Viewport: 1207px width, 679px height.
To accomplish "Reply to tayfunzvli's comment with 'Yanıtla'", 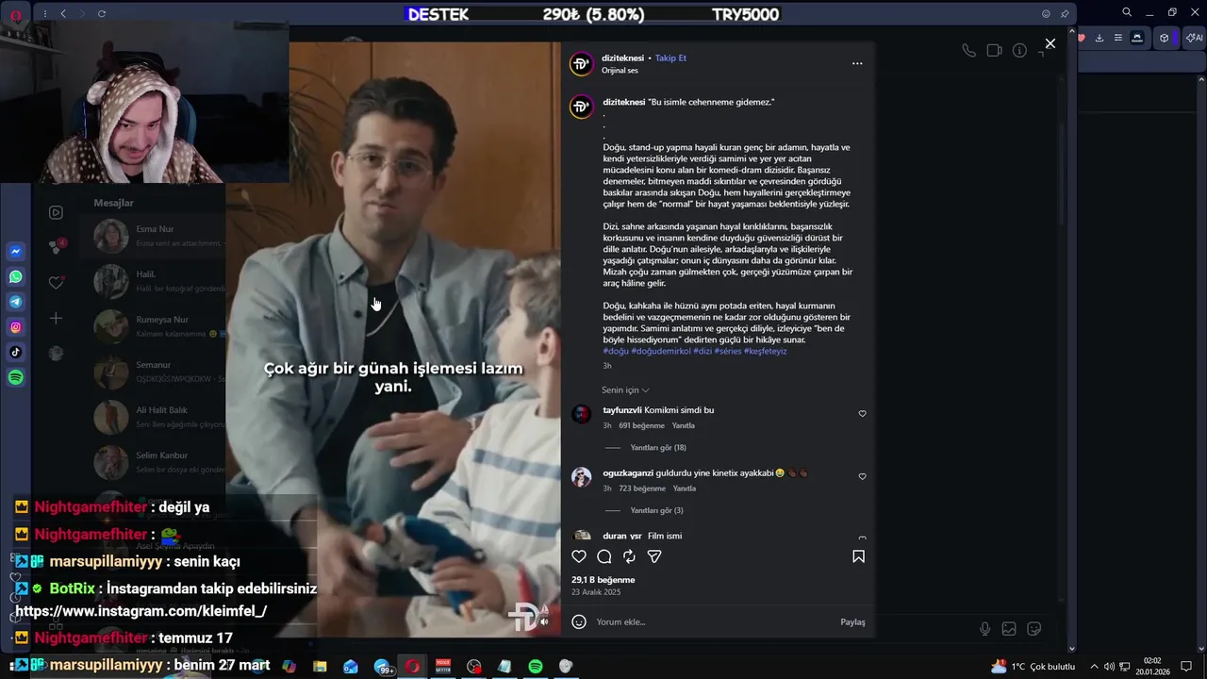I will [x=684, y=426].
